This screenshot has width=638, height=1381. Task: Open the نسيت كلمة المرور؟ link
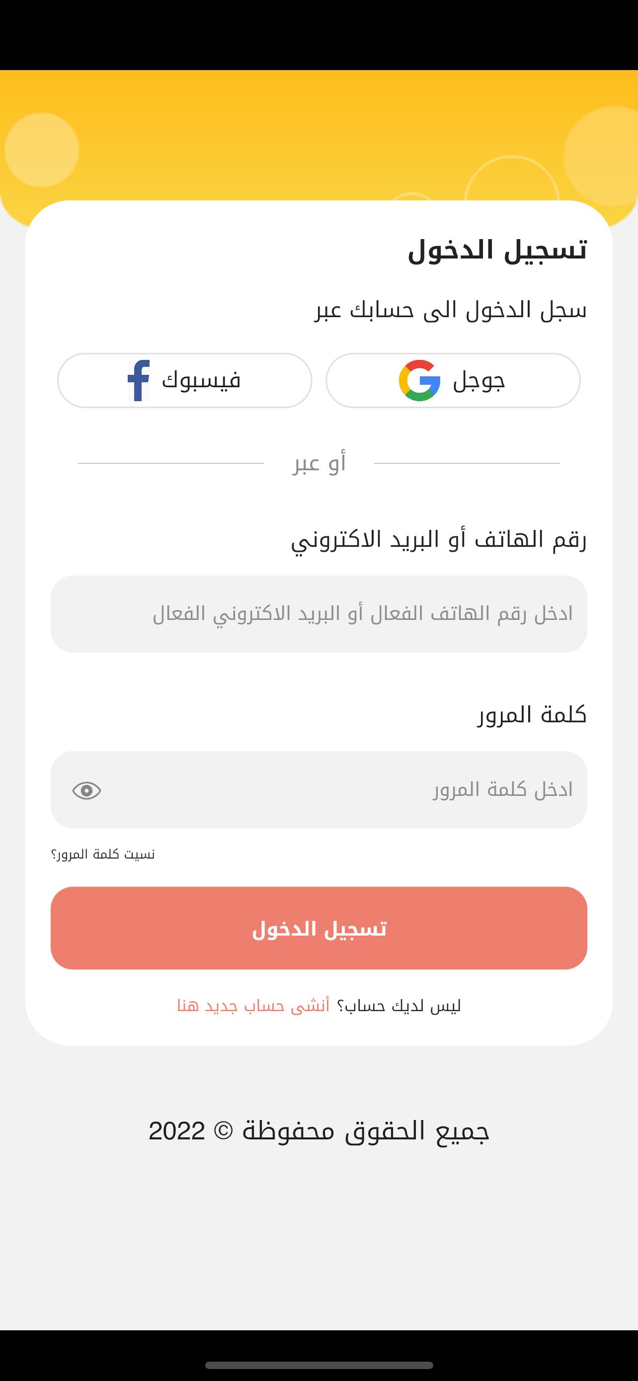[103, 854]
